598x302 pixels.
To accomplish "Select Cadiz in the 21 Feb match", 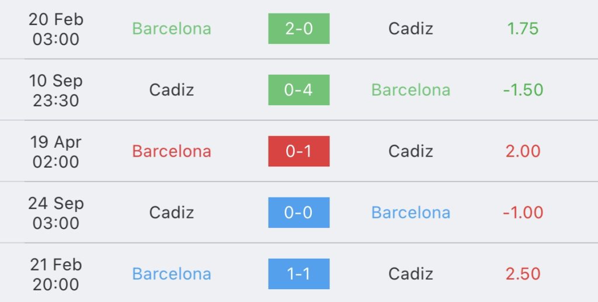I will click(x=411, y=274).
